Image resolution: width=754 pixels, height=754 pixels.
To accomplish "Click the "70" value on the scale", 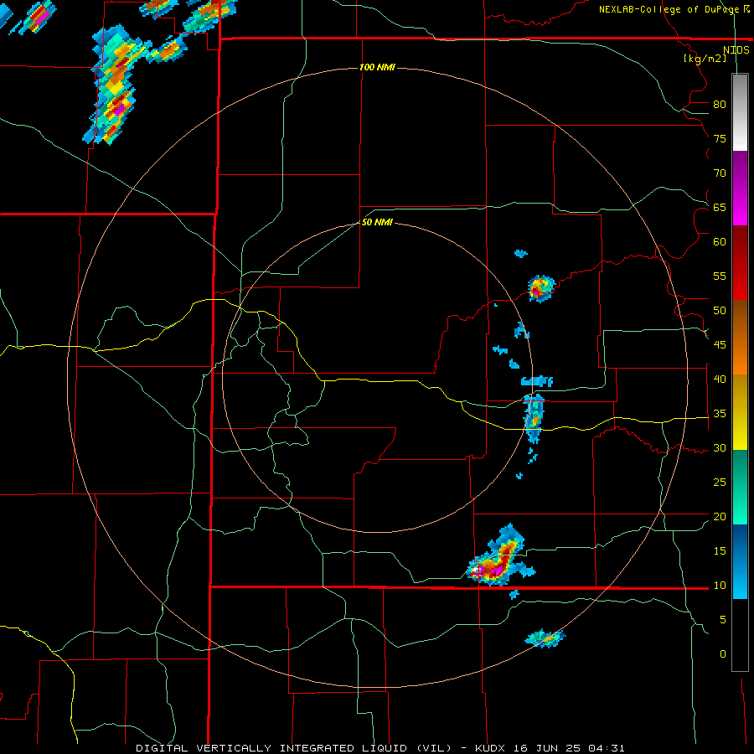I will coord(720,173).
